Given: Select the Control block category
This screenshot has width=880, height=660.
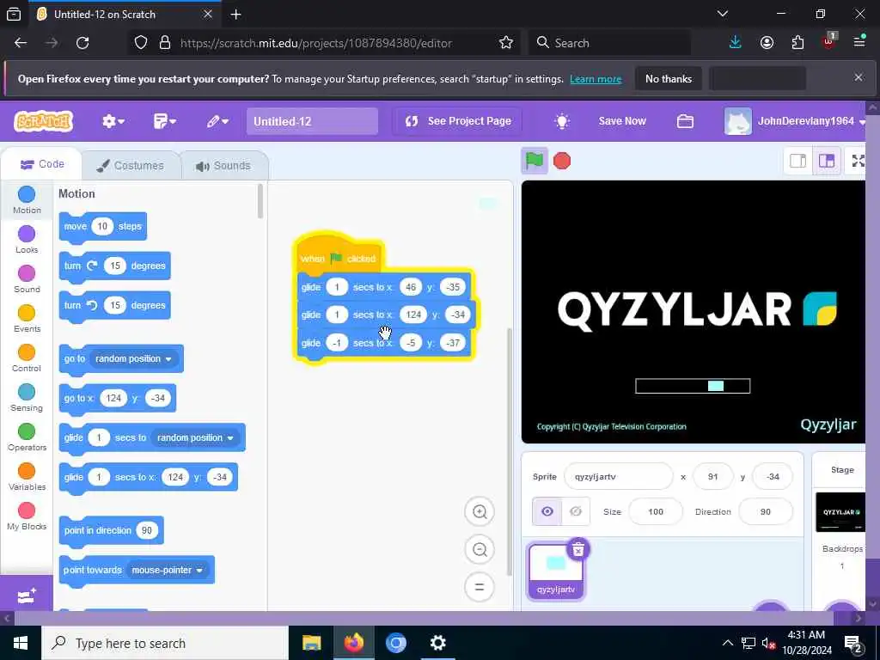Looking at the screenshot, I should point(27,358).
